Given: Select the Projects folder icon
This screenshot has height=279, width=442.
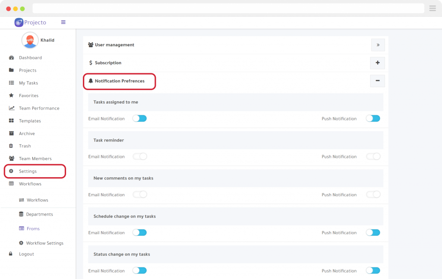Looking at the screenshot, I should 11,70.
